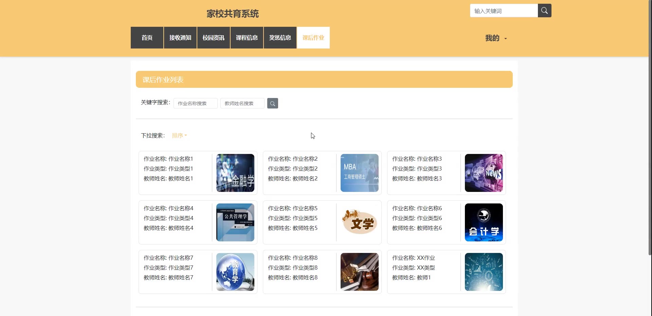Click the text 教师姓名: 教师姓名5

pos(293,228)
